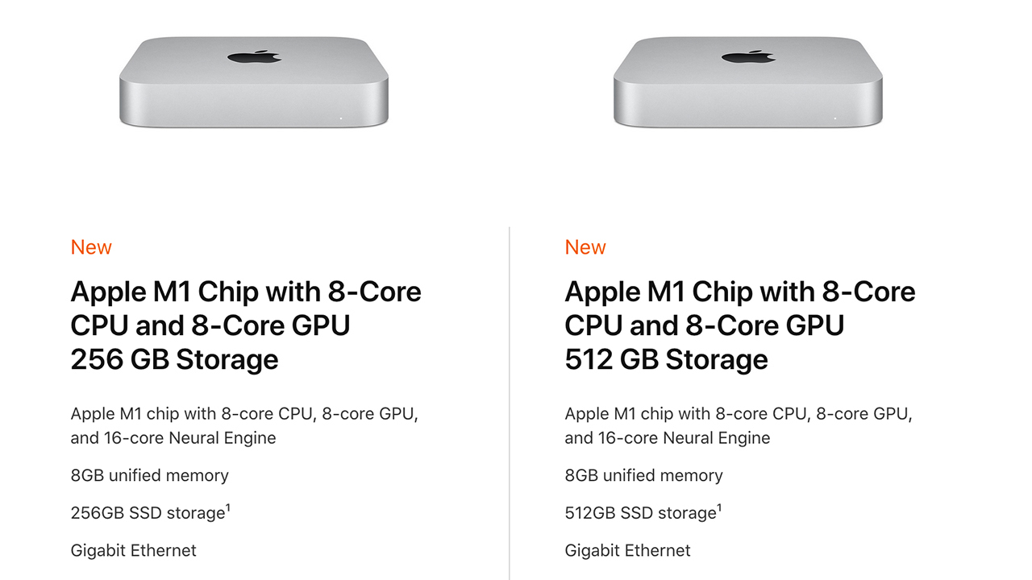Click the Apple logo on the right Mac mini
Viewport: 1032px width, 580px height.
pos(748,57)
